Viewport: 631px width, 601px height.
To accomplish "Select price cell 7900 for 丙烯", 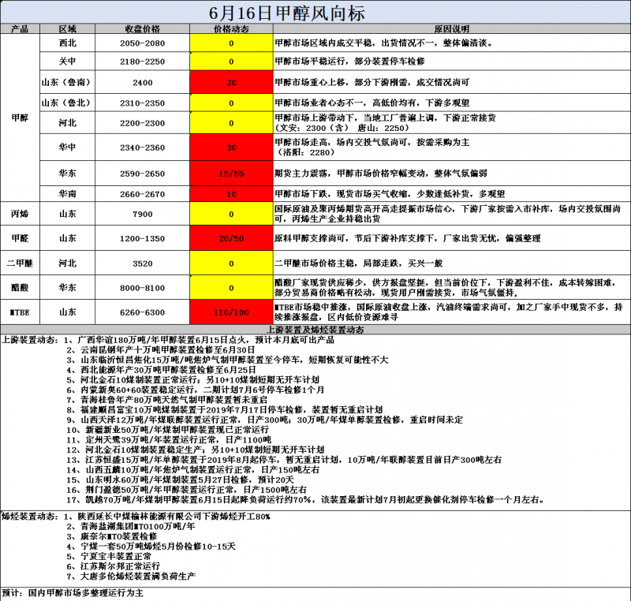I will [142, 214].
